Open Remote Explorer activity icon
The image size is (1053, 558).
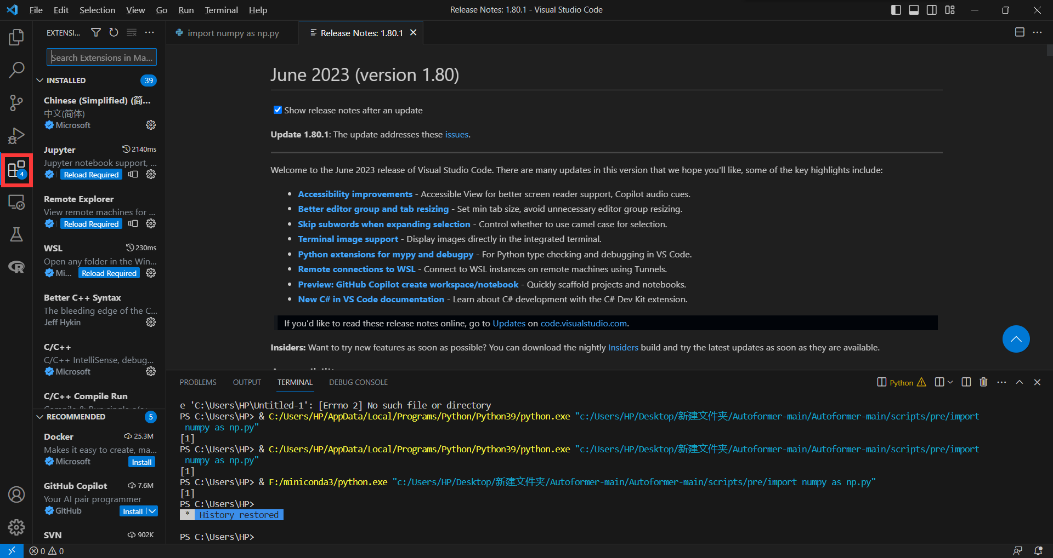(16, 202)
